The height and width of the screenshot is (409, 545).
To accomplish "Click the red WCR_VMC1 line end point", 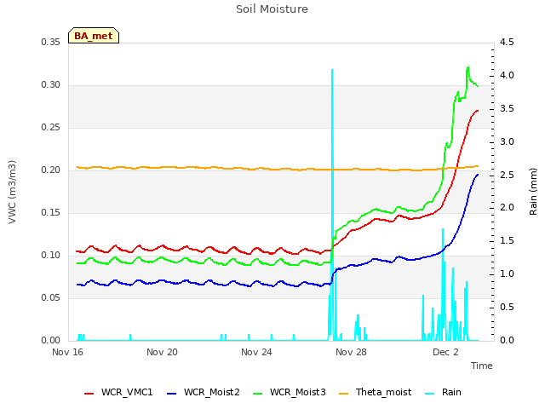I will [x=478, y=111].
